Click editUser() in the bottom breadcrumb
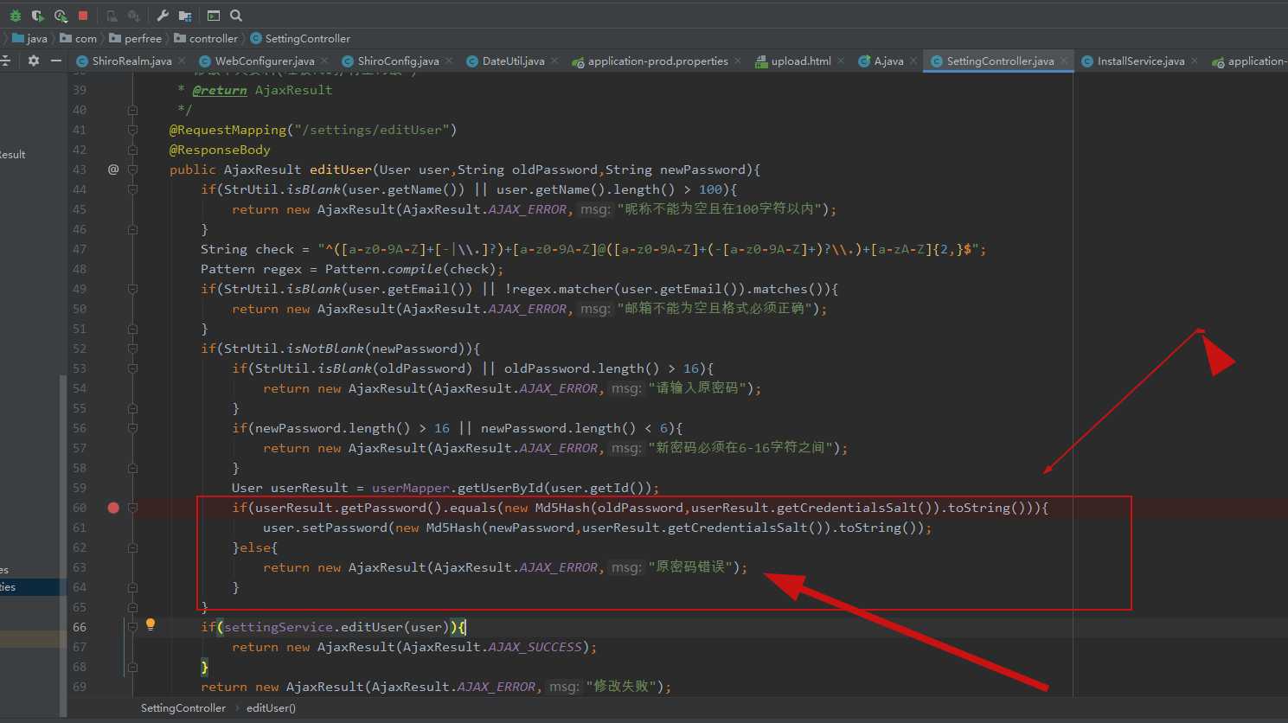Screen dimensions: 1288x723 [271, 707]
